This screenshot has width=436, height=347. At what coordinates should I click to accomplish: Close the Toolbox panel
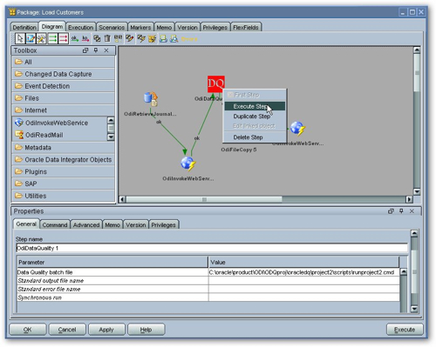pyautogui.click(x=106, y=50)
